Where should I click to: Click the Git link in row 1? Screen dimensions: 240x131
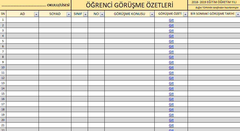tap(171, 20)
